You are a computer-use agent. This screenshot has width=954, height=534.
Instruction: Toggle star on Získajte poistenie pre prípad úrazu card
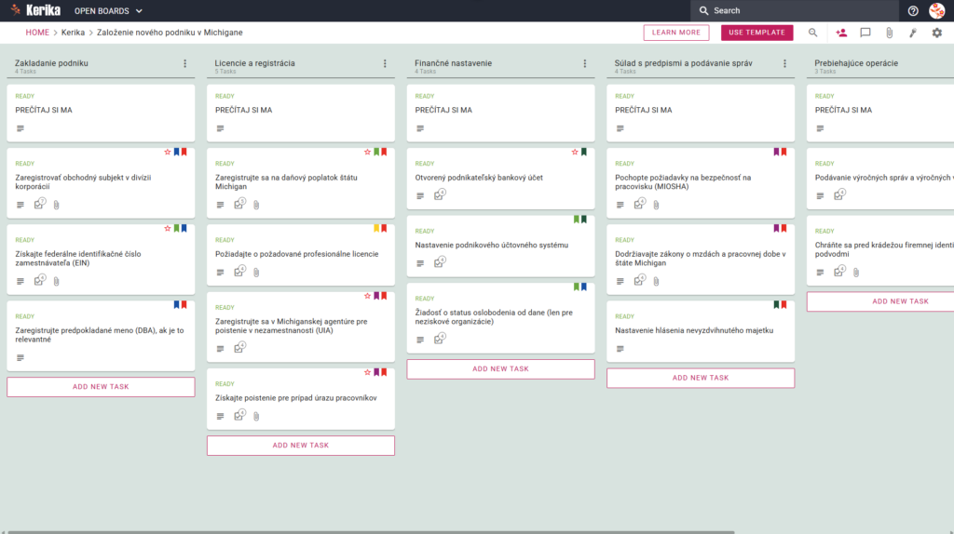point(367,372)
